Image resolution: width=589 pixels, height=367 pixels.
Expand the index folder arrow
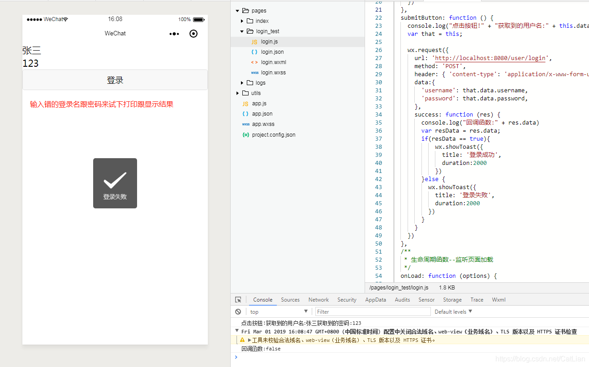click(x=242, y=21)
